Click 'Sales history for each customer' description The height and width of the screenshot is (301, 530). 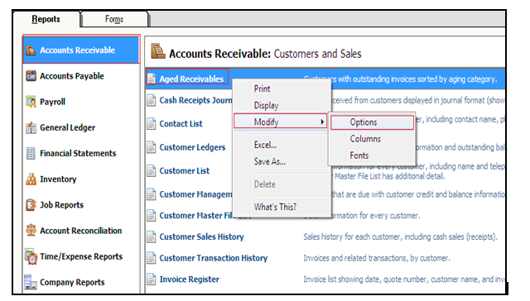point(400,236)
